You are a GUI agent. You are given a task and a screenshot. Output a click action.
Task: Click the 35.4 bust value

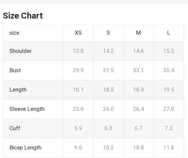pyautogui.click(x=169, y=70)
